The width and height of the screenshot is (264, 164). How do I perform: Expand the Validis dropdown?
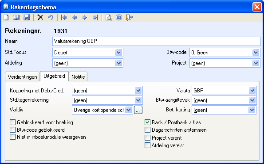[x=129, y=110]
